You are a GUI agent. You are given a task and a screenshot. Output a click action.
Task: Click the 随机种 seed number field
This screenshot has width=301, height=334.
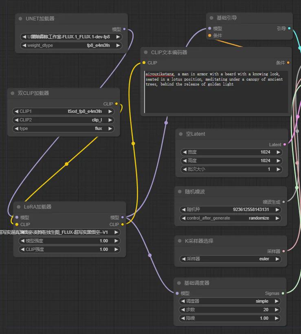click(231, 210)
